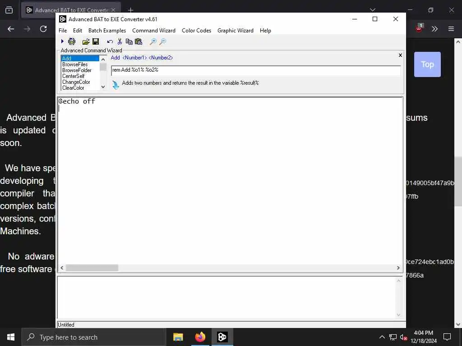462x346 pixels.
Task: Click the Copy toolbar icon
Action: pyautogui.click(x=129, y=41)
